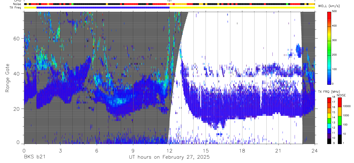The height and width of the screenshot is (163, 354).
Task: Click the "151" CPID marker text
Action: pyautogui.click(x=170, y=1)
